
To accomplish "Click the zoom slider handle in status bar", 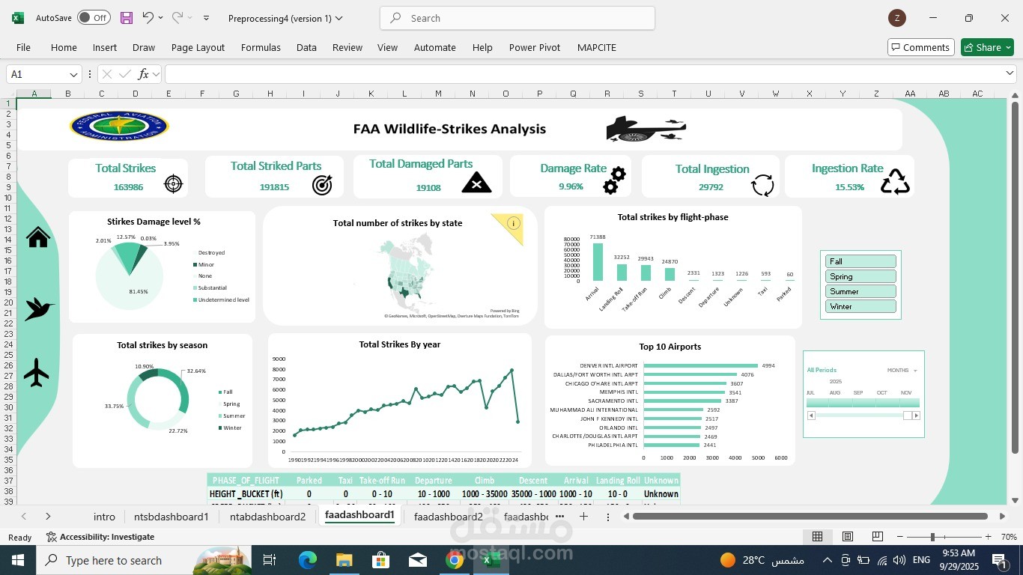I will tap(932, 537).
